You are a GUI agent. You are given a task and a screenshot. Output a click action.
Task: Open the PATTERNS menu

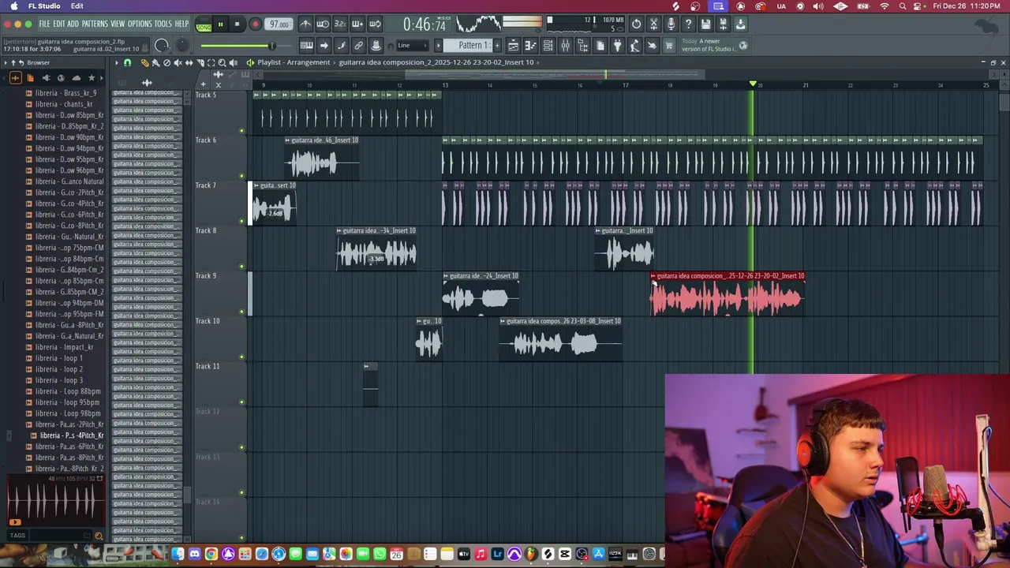click(95, 24)
